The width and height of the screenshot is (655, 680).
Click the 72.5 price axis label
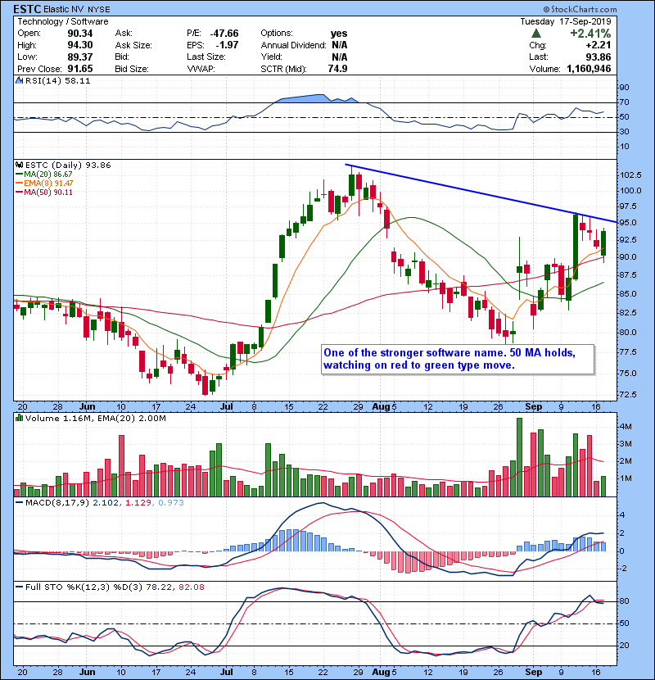coord(628,395)
